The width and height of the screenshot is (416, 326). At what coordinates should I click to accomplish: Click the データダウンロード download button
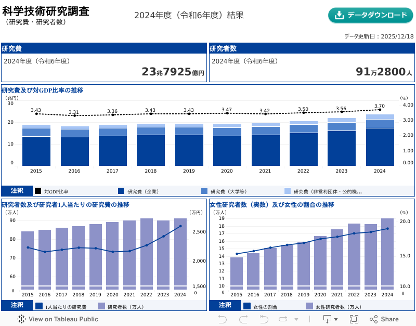[371, 15]
